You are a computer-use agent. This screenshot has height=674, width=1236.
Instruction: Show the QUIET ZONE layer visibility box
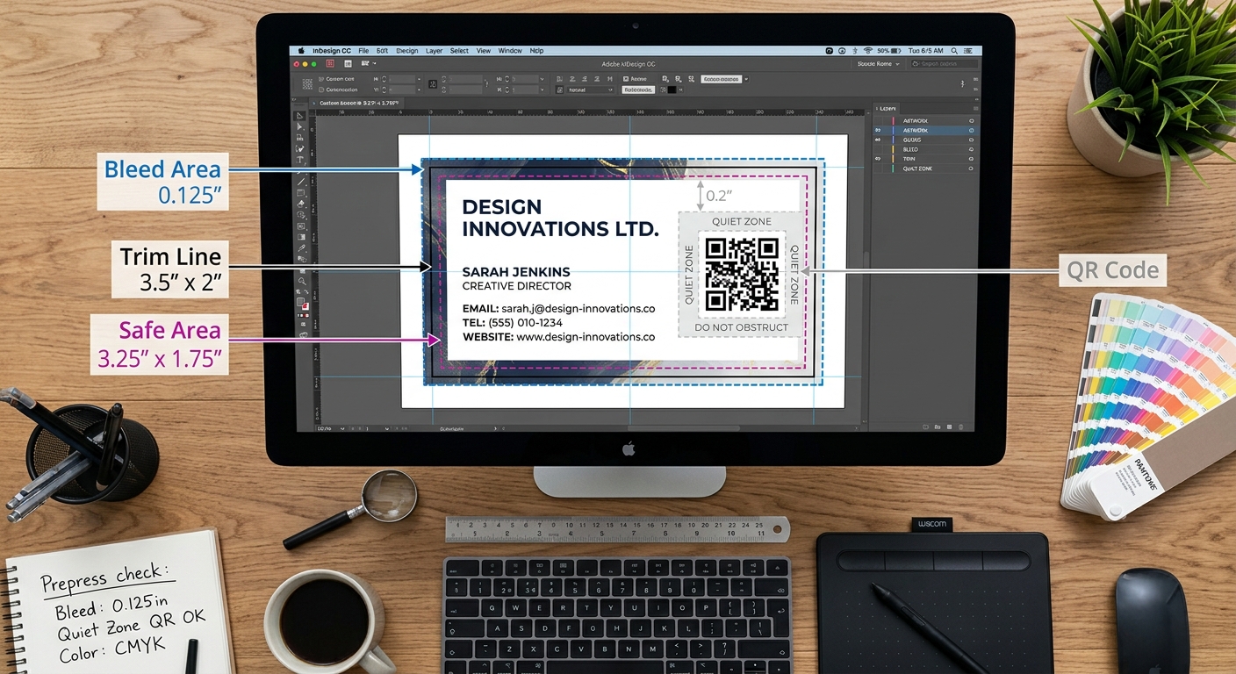(878, 168)
